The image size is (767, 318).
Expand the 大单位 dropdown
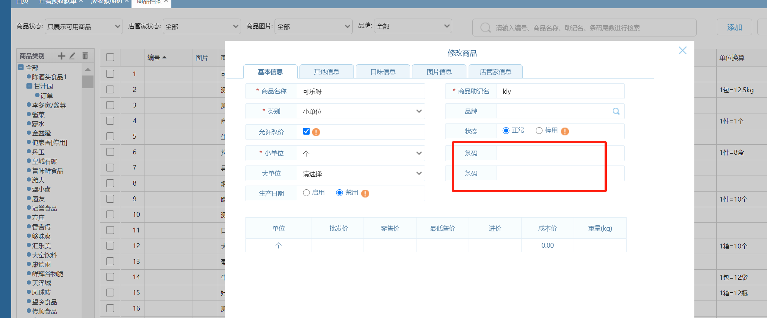coord(361,173)
